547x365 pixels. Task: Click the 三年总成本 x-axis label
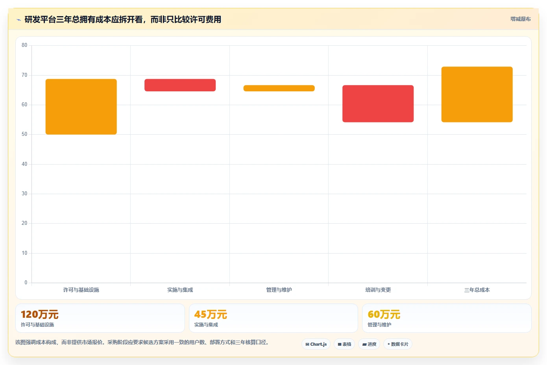477,290
